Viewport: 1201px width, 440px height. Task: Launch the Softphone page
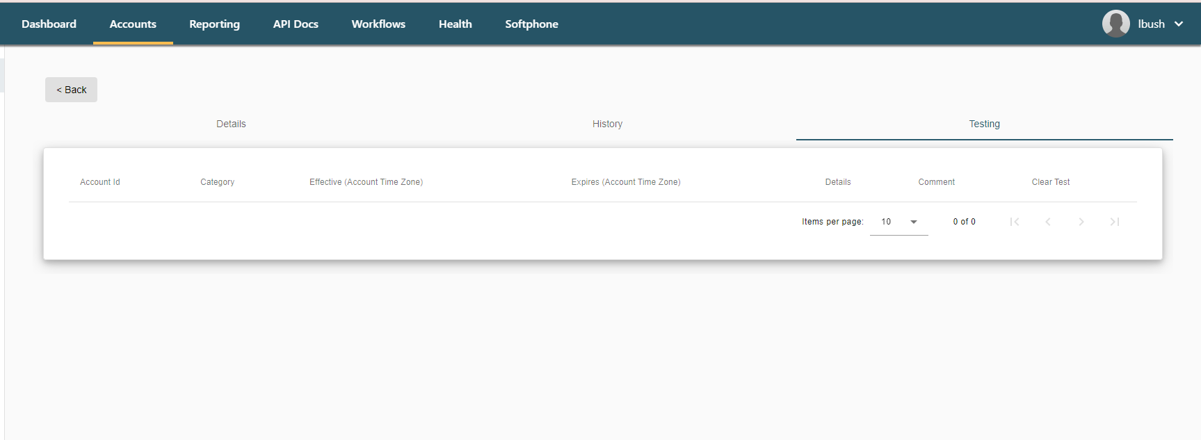click(531, 24)
